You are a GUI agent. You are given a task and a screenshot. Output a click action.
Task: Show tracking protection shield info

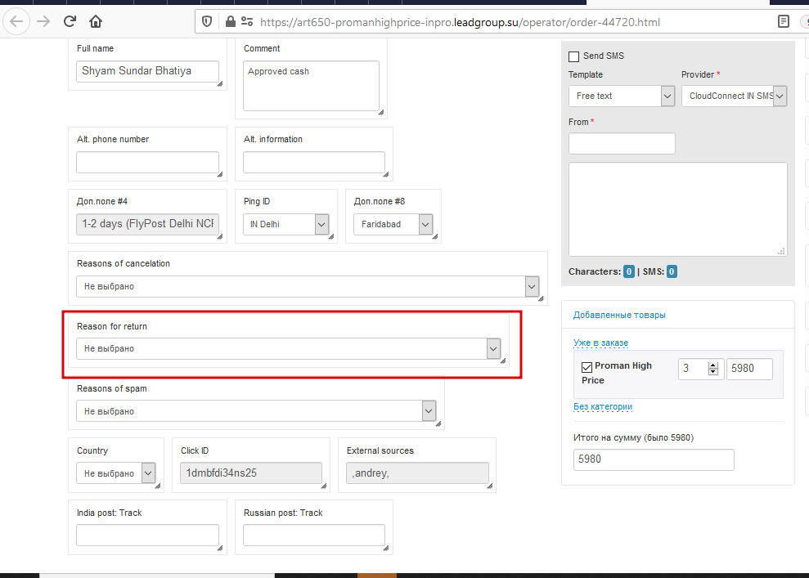[x=207, y=21]
